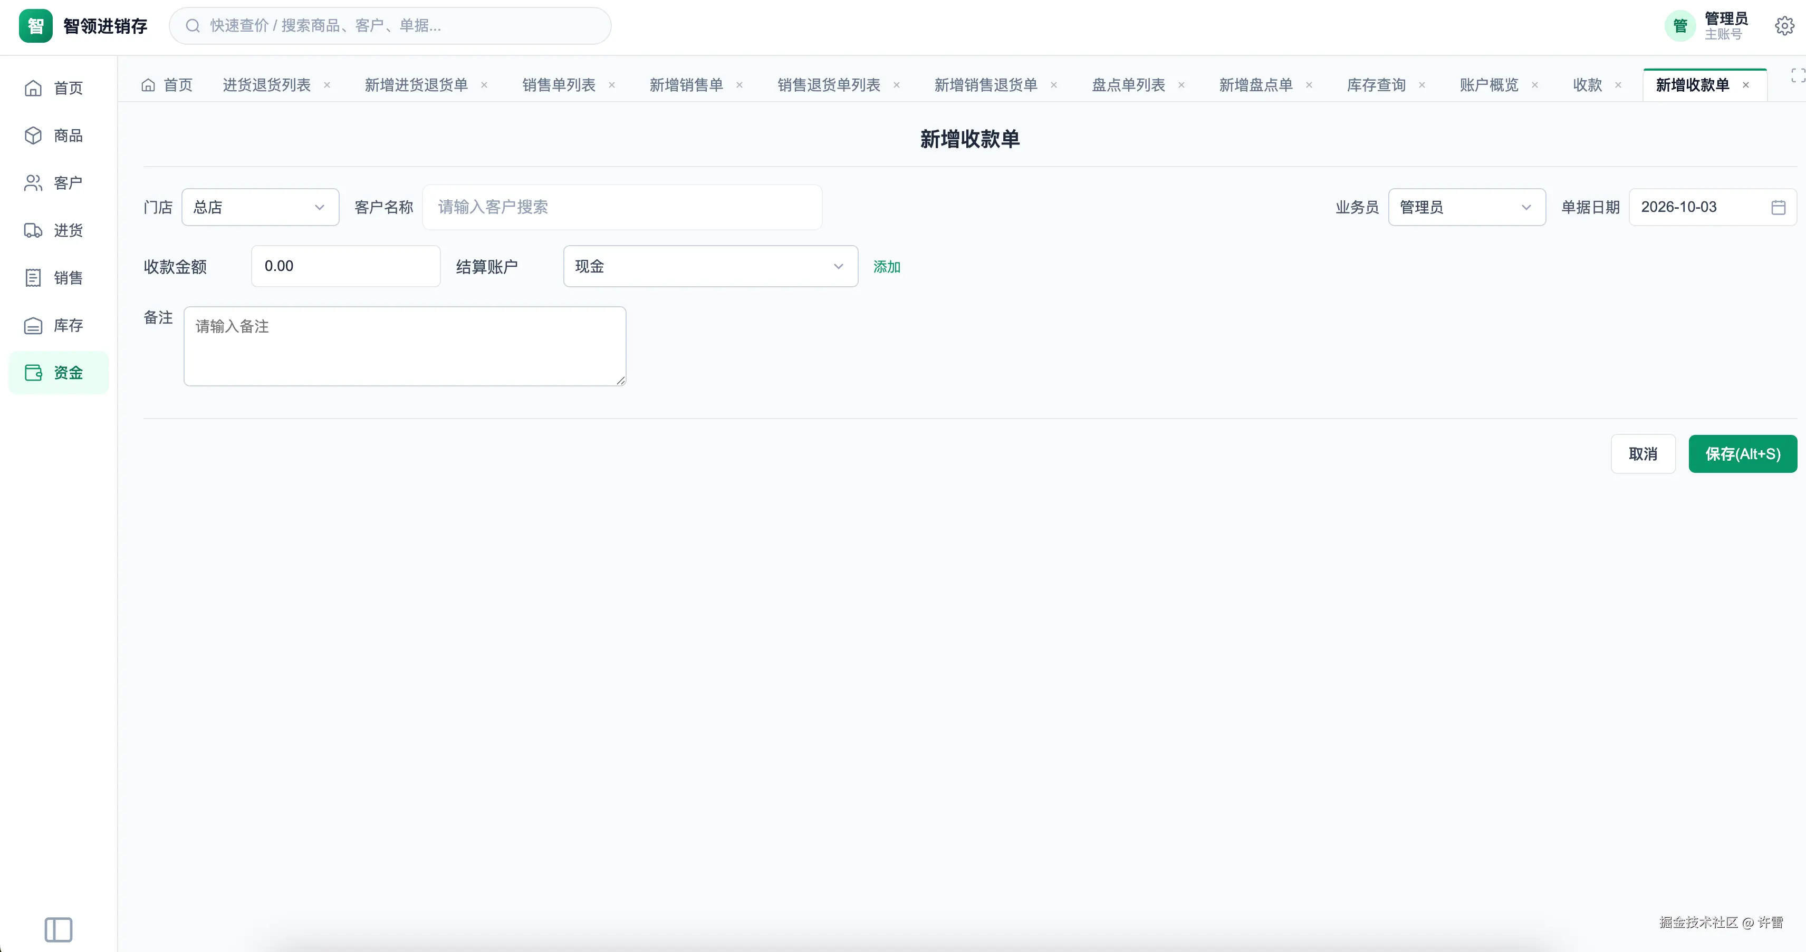Click the 保存(Alt+S) button
Image resolution: width=1806 pixels, height=952 pixels.
coord(1742,454)
